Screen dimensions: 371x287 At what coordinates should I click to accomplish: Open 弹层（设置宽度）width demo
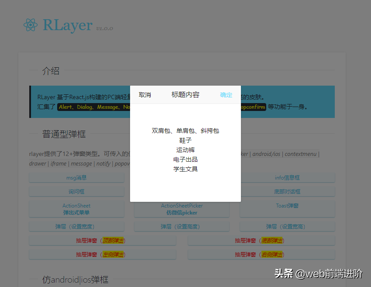tap(76, 226)
